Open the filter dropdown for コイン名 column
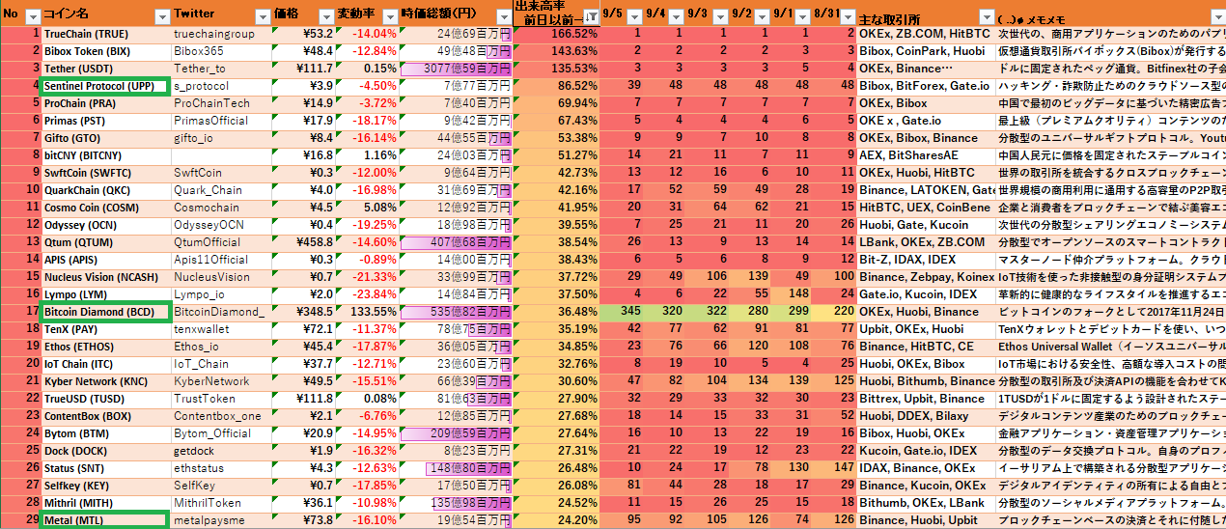The image size is (1226, 529). pos(162,16)
